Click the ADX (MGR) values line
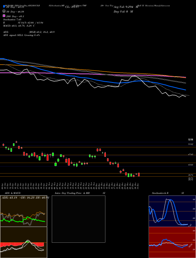 coord(29,32)
